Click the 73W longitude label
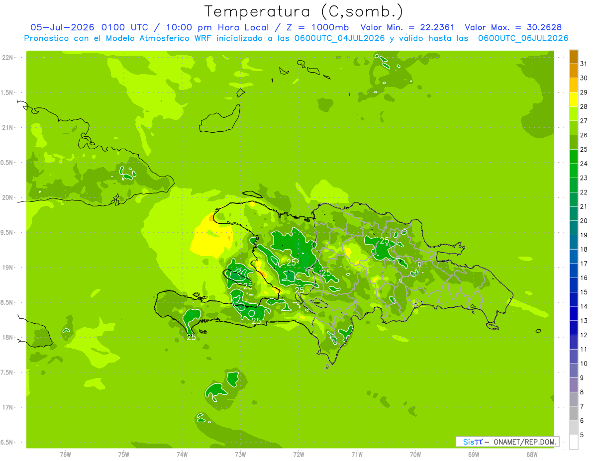 tap(240, 455)
